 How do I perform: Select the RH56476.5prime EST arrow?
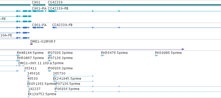[103, 55]
